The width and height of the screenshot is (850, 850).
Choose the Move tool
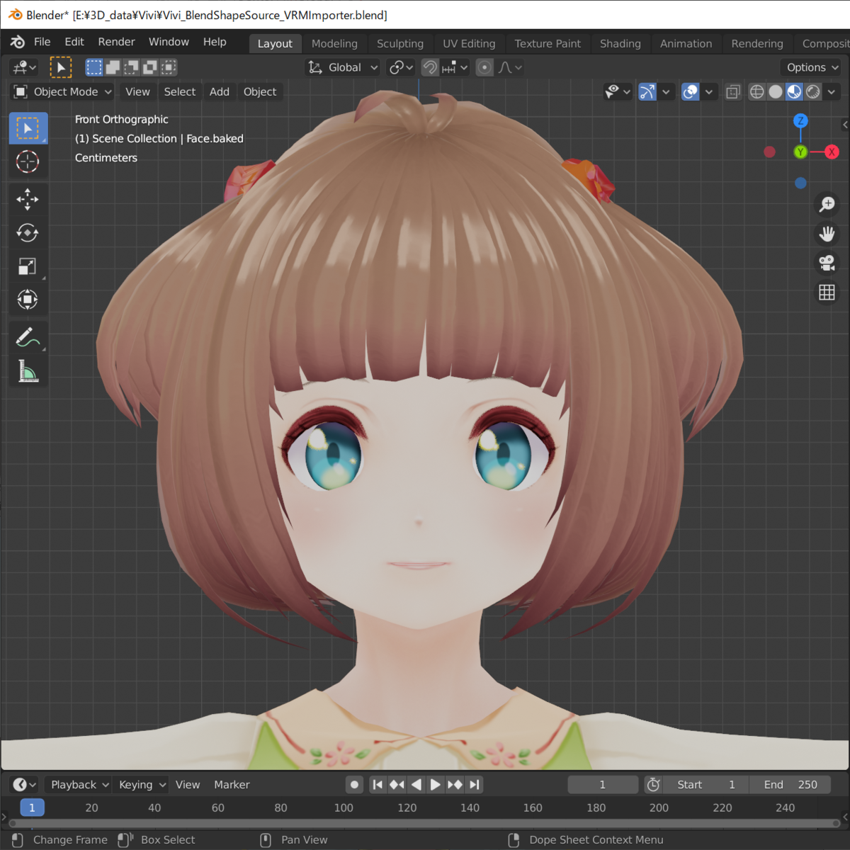coord(28,199)
